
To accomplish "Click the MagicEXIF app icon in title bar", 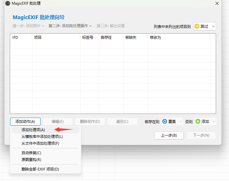I will [8, 3].
